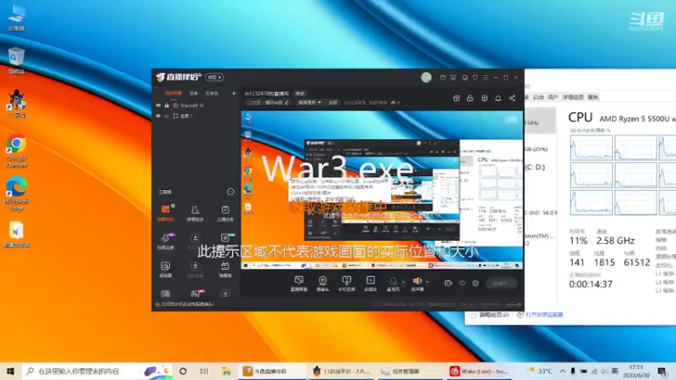
Task: Open the last tool in the third toolbox row
Action: [x=225, y=269]
